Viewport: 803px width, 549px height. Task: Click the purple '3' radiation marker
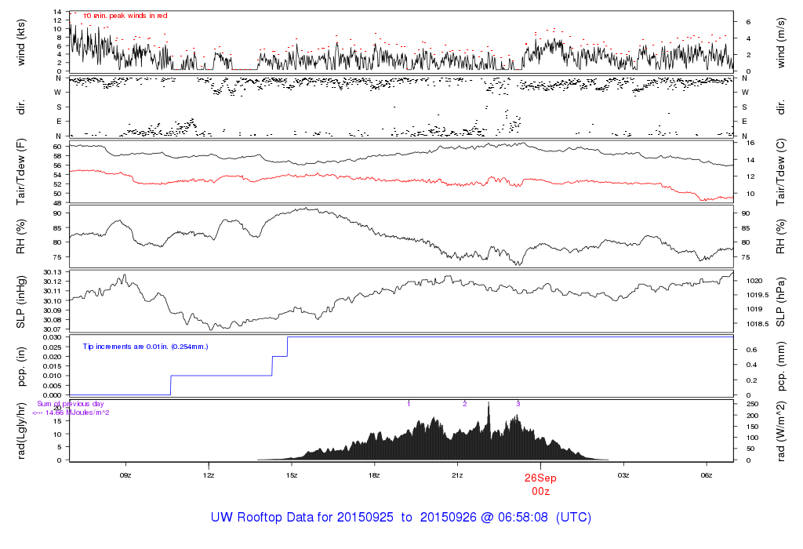(518, 404)
